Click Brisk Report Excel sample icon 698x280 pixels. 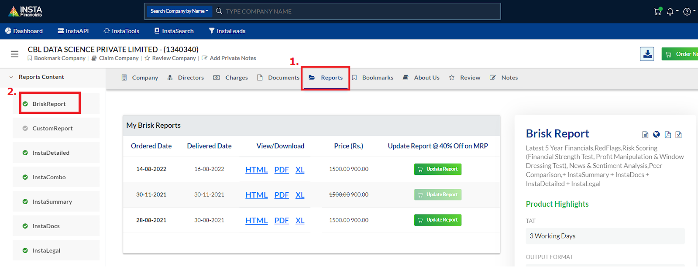679,135
